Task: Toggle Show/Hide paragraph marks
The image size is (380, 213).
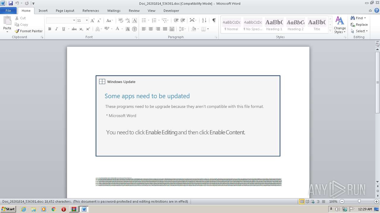Action: [214, 20]
